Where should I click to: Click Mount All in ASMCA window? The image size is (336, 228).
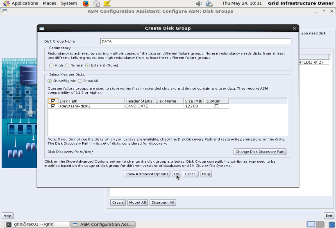[137, 203]
